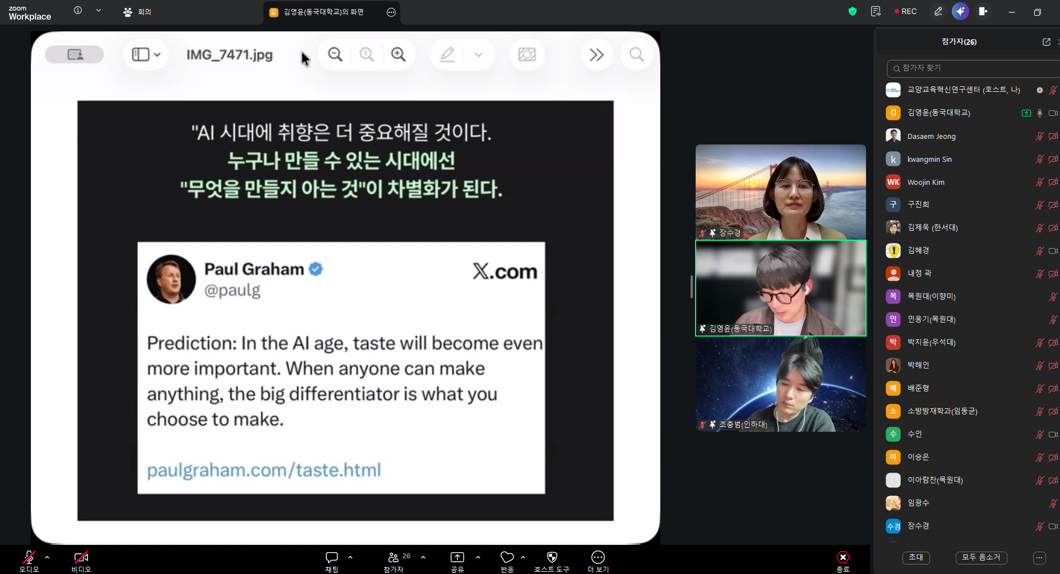Click the video panel resize handle

(x=692, y=287)
